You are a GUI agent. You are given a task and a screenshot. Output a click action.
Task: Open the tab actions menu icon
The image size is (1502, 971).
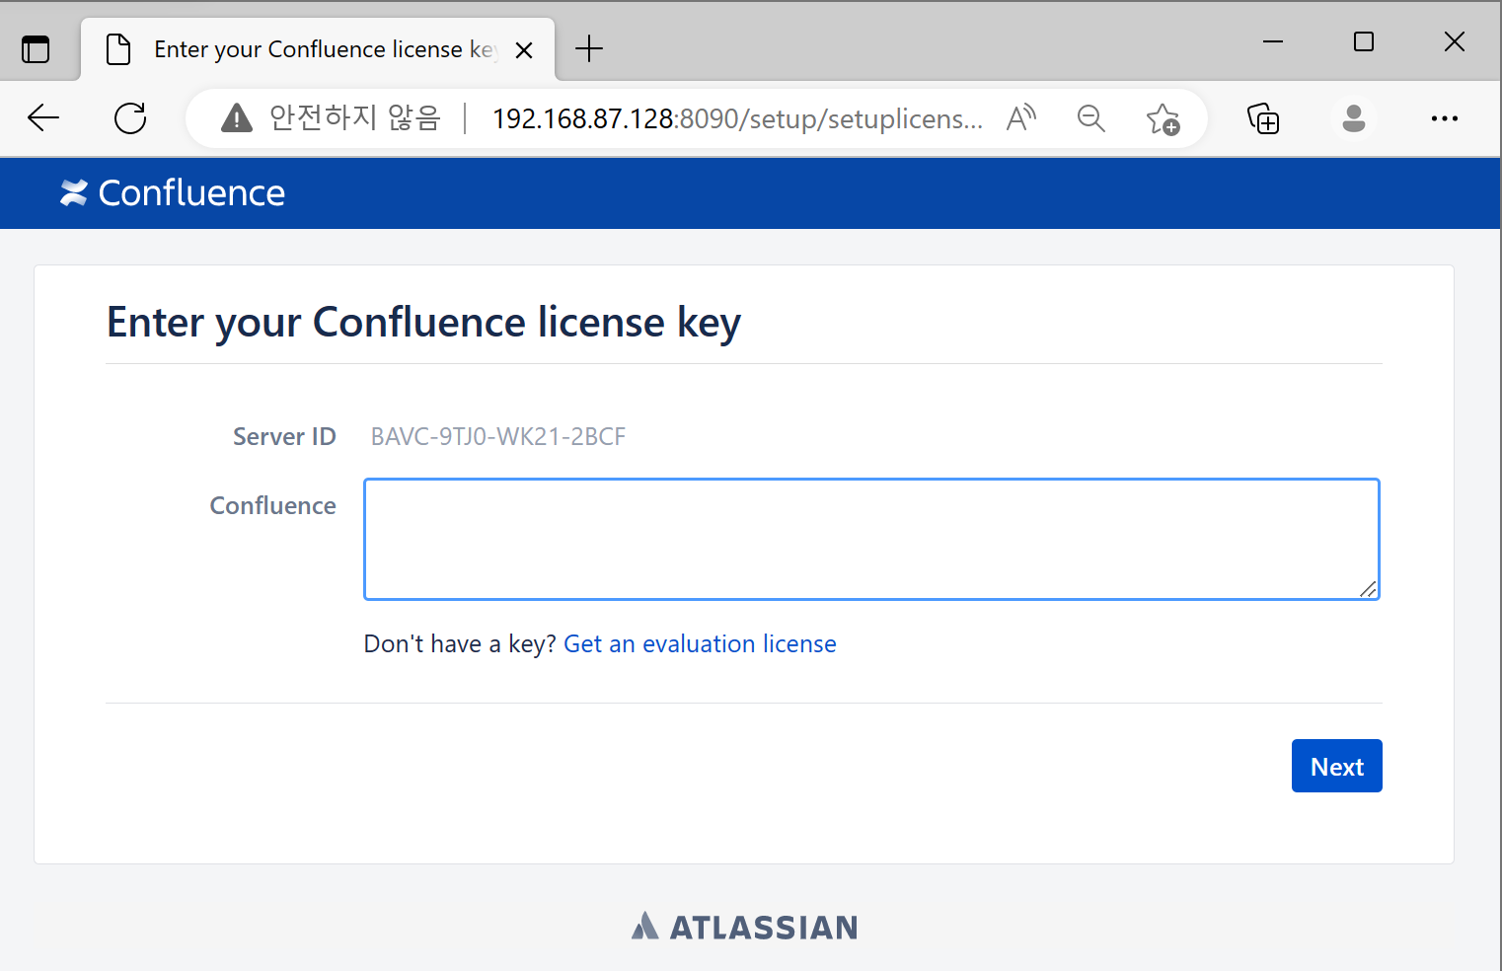36,48
